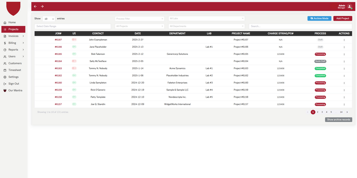
Task: Open actions menu for job #6164
Action: click(344, 62)
